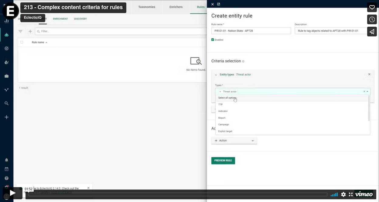
Task: Open the Help icon near the sidebar bottom
Action: pos(7,178)
